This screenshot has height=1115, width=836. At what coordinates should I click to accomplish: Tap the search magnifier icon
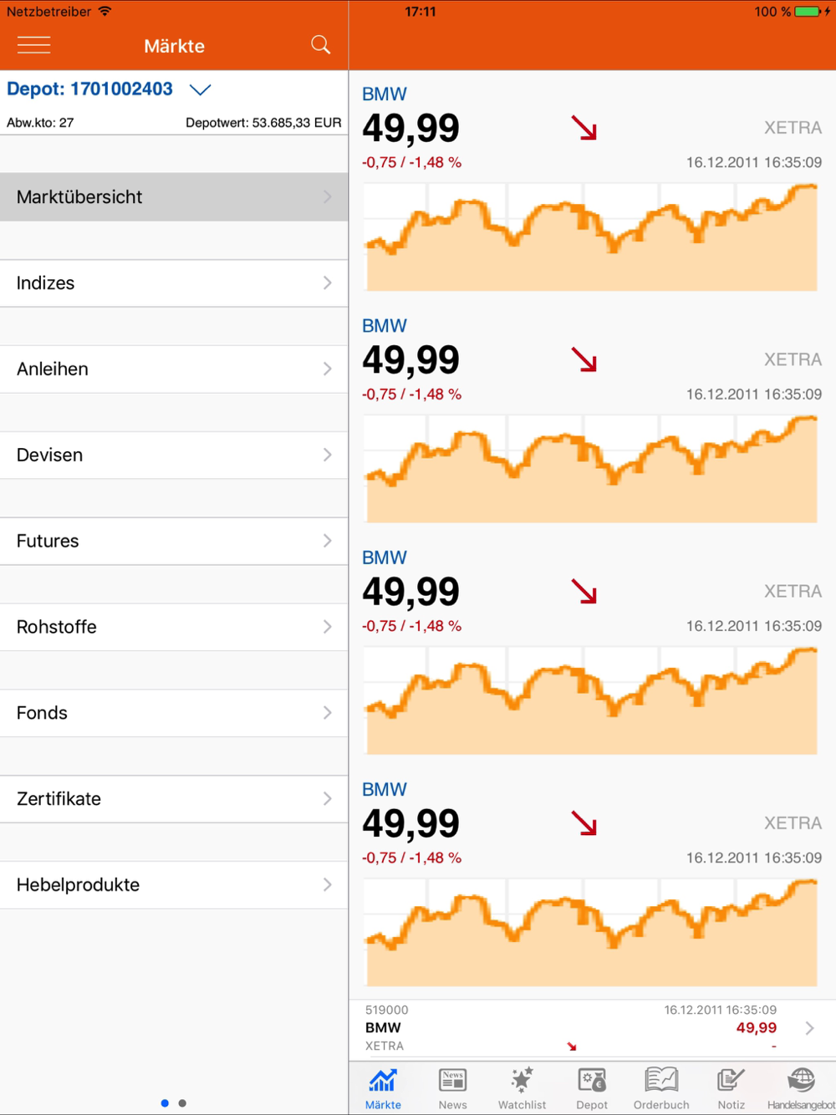point(320,45)
